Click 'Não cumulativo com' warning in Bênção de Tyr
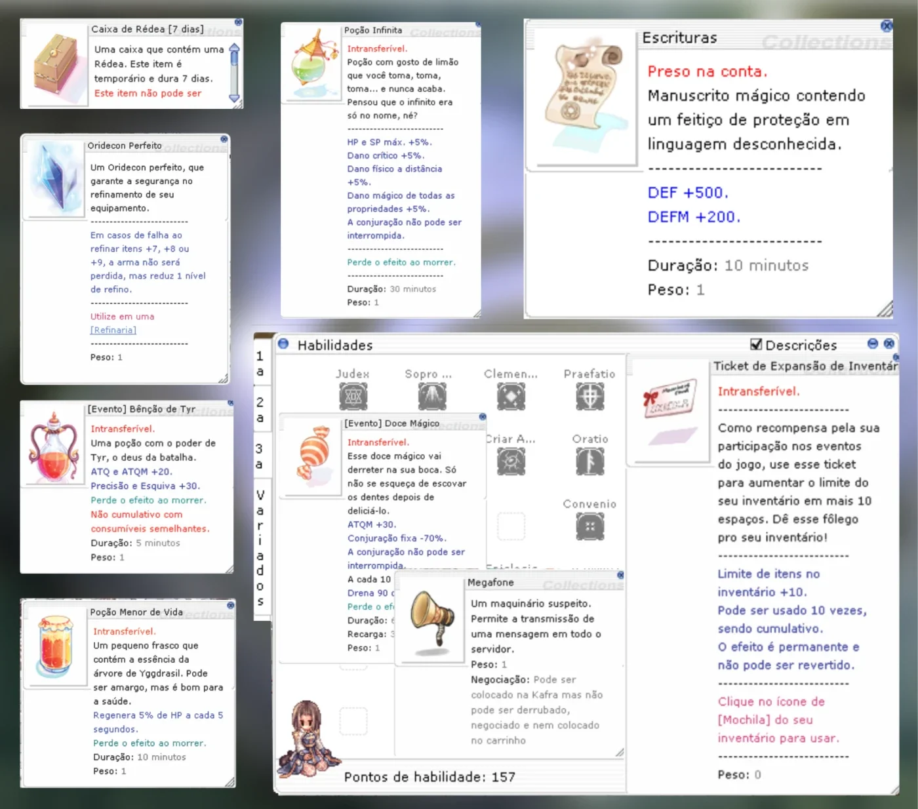This screenshot has width=918, height=809. pos(136,515)
